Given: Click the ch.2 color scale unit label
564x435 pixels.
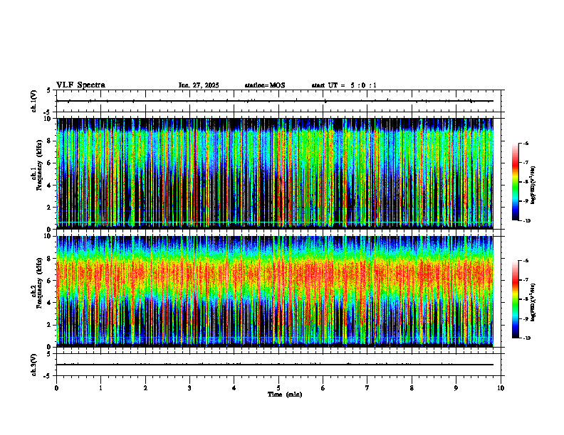Looking at the screenshot, I should point(533,302).
